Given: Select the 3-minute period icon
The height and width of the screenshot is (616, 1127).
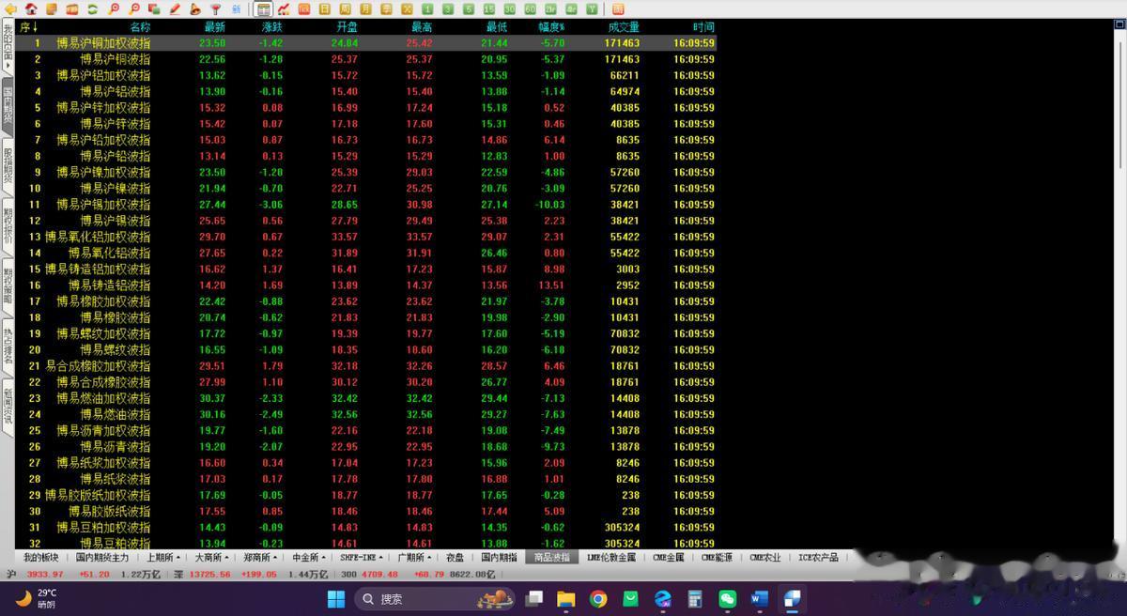Looking at the screenshot, I should pos(448,9).
